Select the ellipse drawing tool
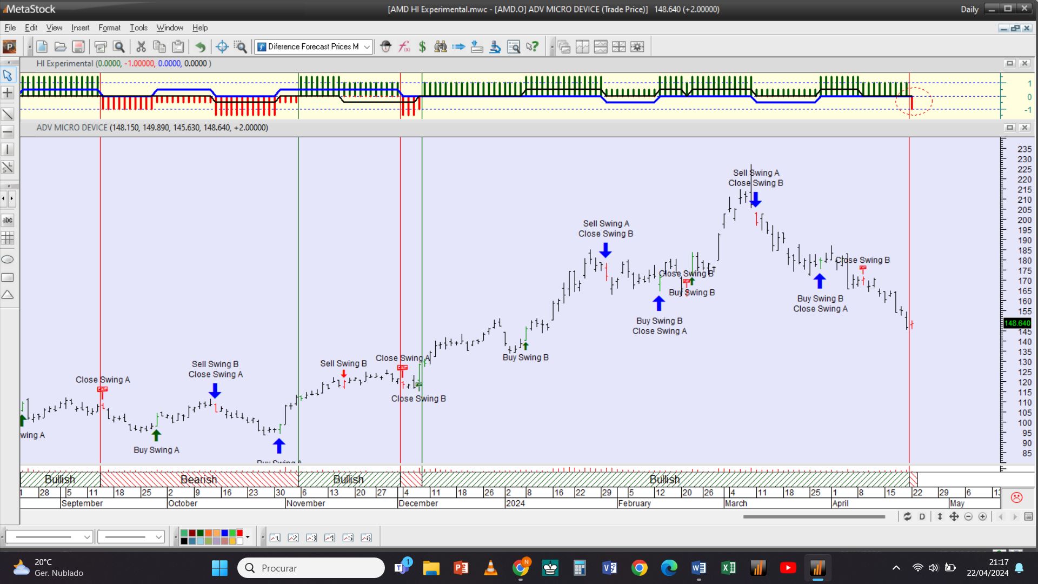The image size is (1038, 584). 8,260
